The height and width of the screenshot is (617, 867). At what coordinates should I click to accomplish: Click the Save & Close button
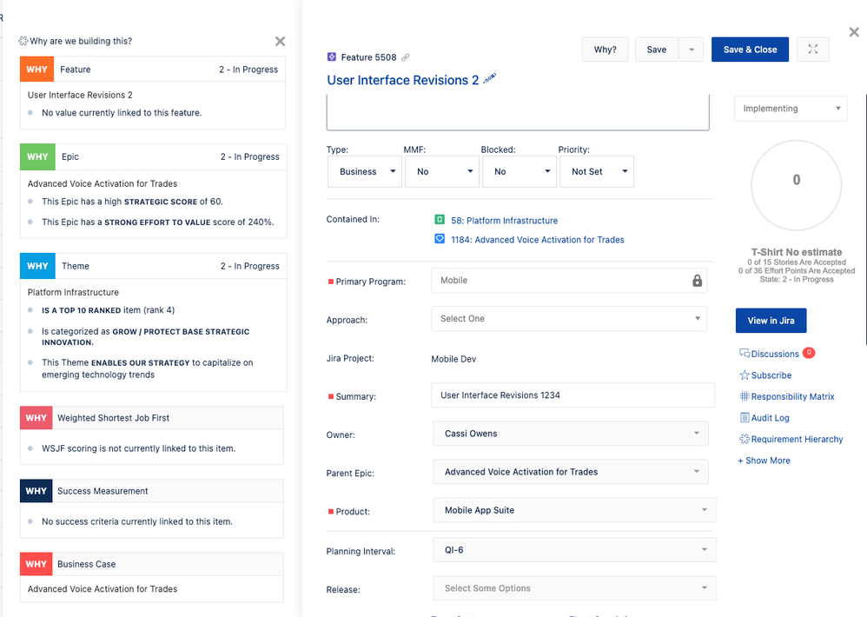[750, 50]
